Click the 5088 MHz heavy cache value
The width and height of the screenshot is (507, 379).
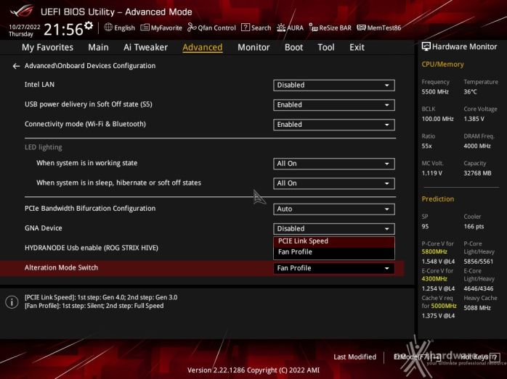click(x=477, y=308)
